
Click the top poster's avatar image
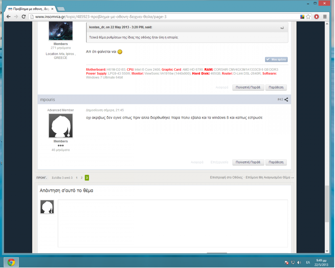click(61, 31)
